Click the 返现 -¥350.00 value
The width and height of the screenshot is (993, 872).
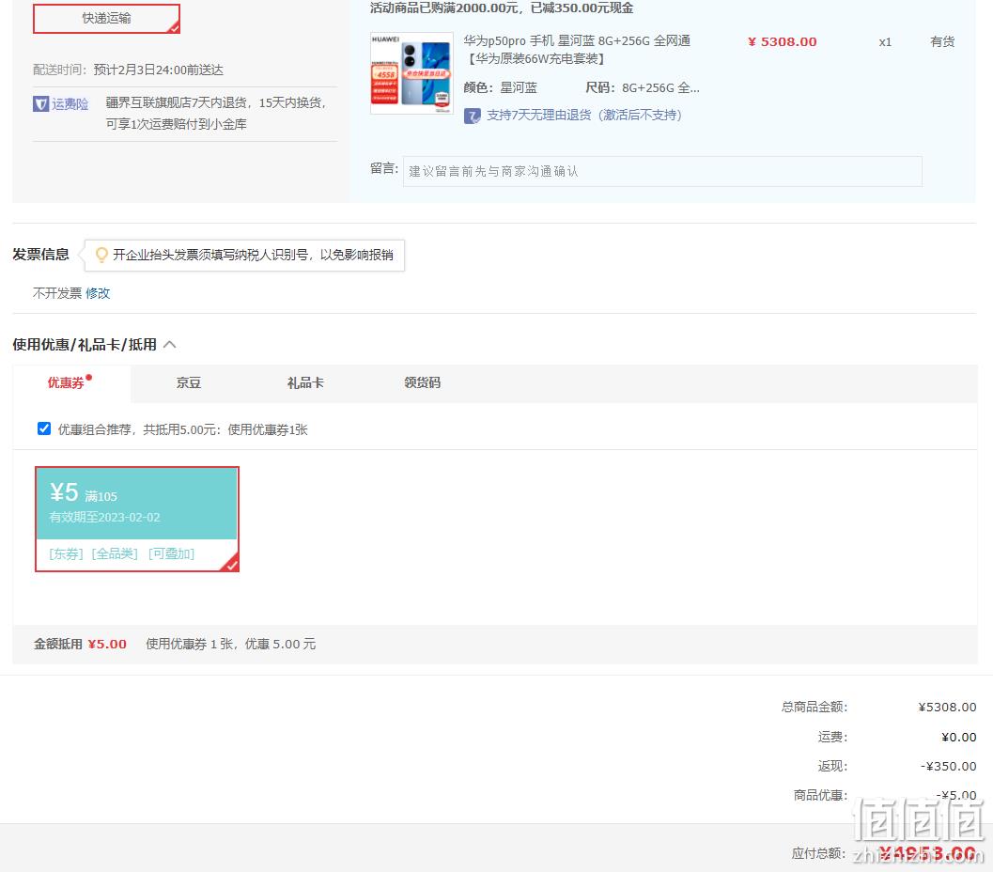tap(948, 766)
